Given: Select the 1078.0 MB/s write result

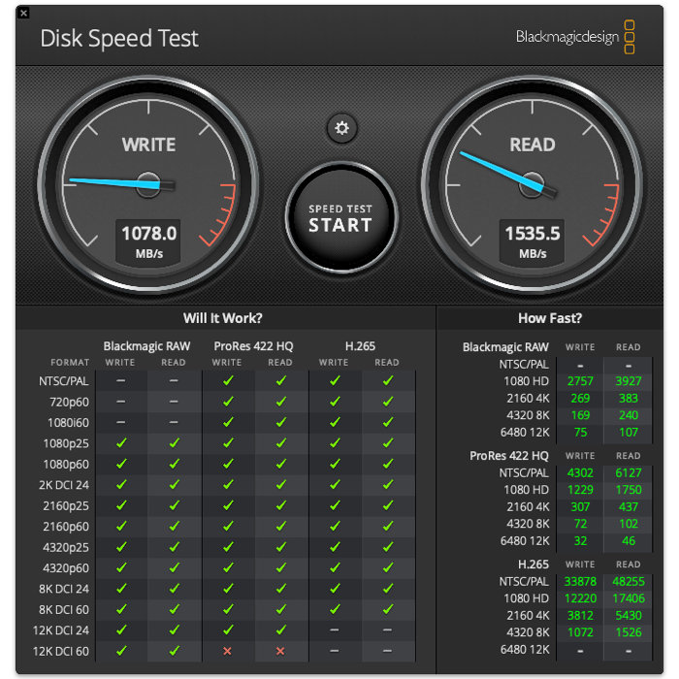Looking at the screenshot, I should [x=148, y=242].
